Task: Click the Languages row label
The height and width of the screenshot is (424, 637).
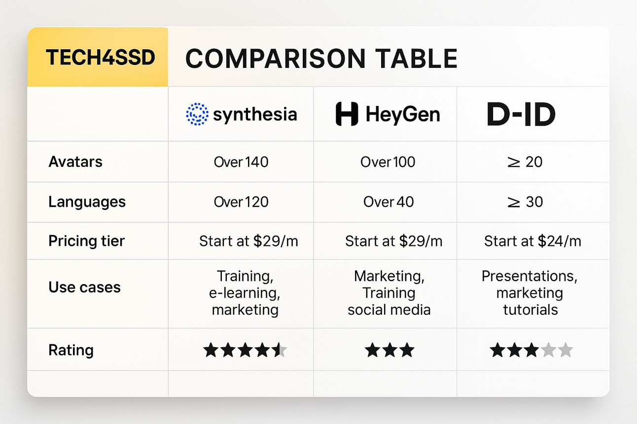Action: (x=87, y=202)
